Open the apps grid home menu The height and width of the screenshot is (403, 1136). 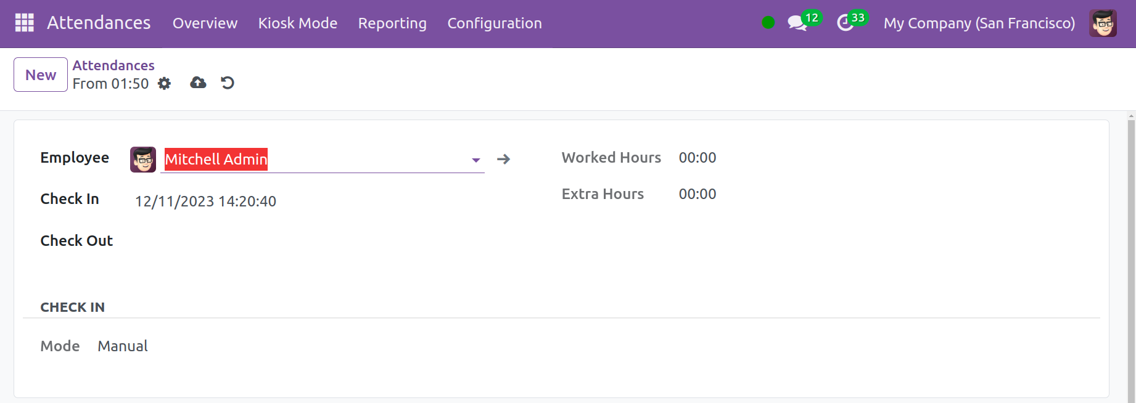24,23
